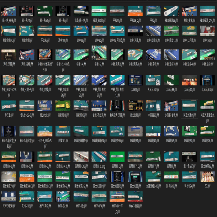Image resolution: width=217 pixels, height=217 pixels.
Task: Select the 緑一色_雀魂.jfif thumbnail
Action: click(9, 11)
